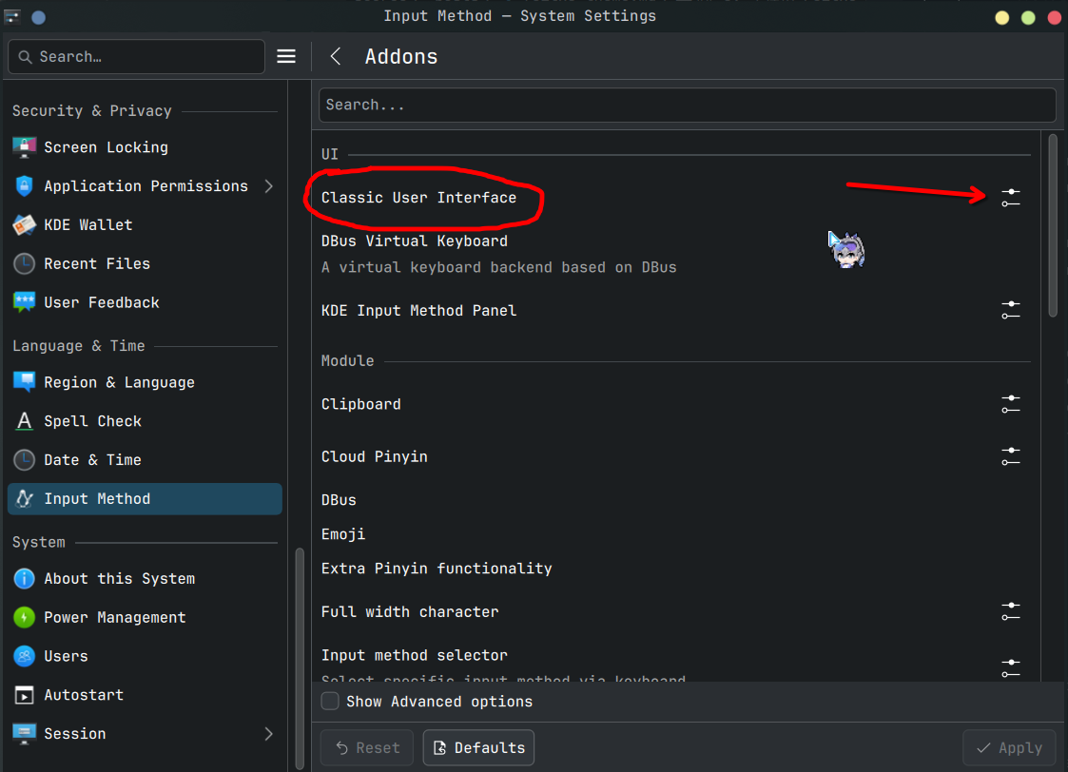Open Power Management page
1068x772 pixels.
point(114,617)
